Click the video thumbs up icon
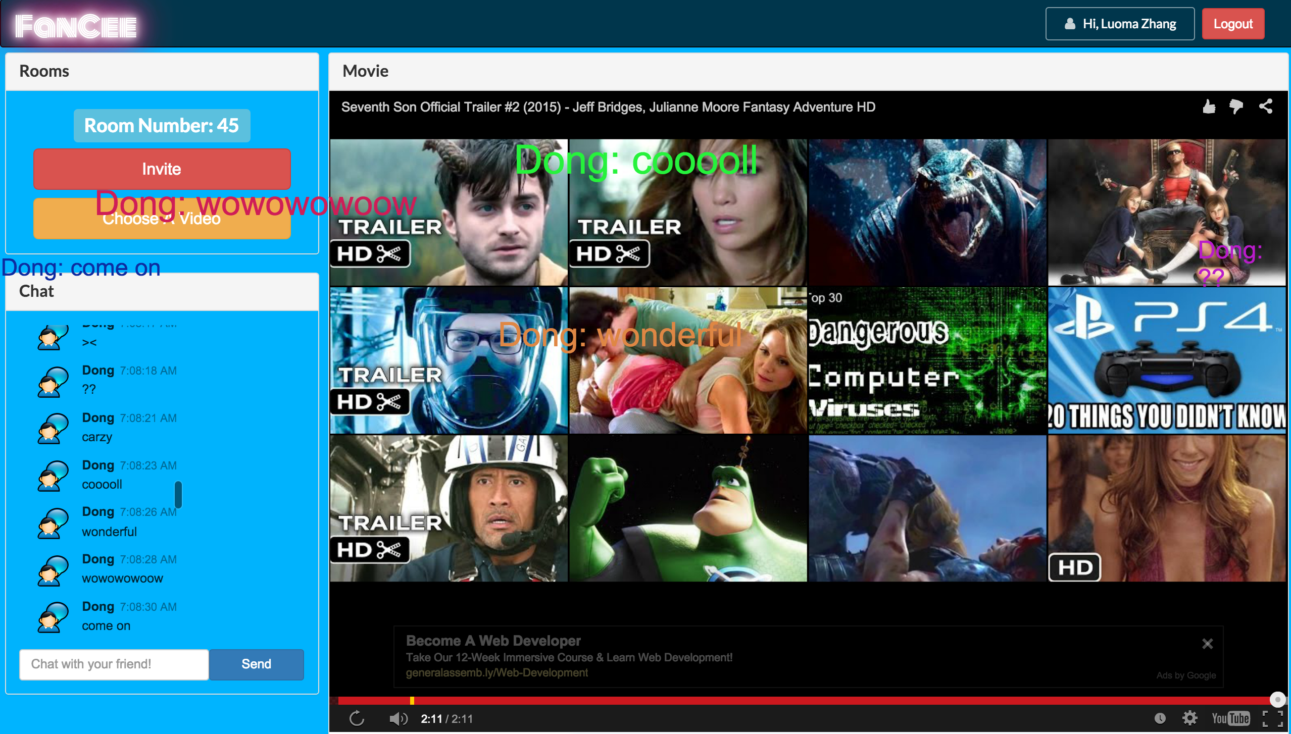The height and width of the screenshot is (734, 1291). [x=1209, y=107]
